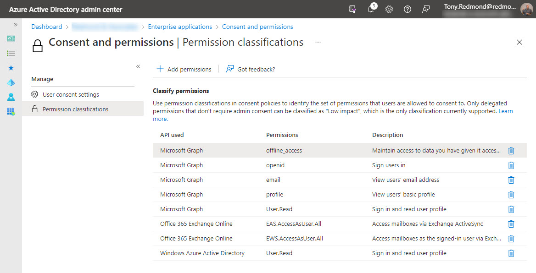Screen dimensions: 536x273
Task: Open the portal settings gear
Action: click(x=389, y=9)
